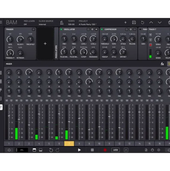Open Oscillator preset icon
This screenshot has height=171, width=170.
pyautogui.click(x=88, y=29)
